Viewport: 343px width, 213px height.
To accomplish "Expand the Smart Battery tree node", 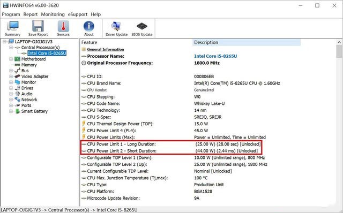I will (11, 111).
